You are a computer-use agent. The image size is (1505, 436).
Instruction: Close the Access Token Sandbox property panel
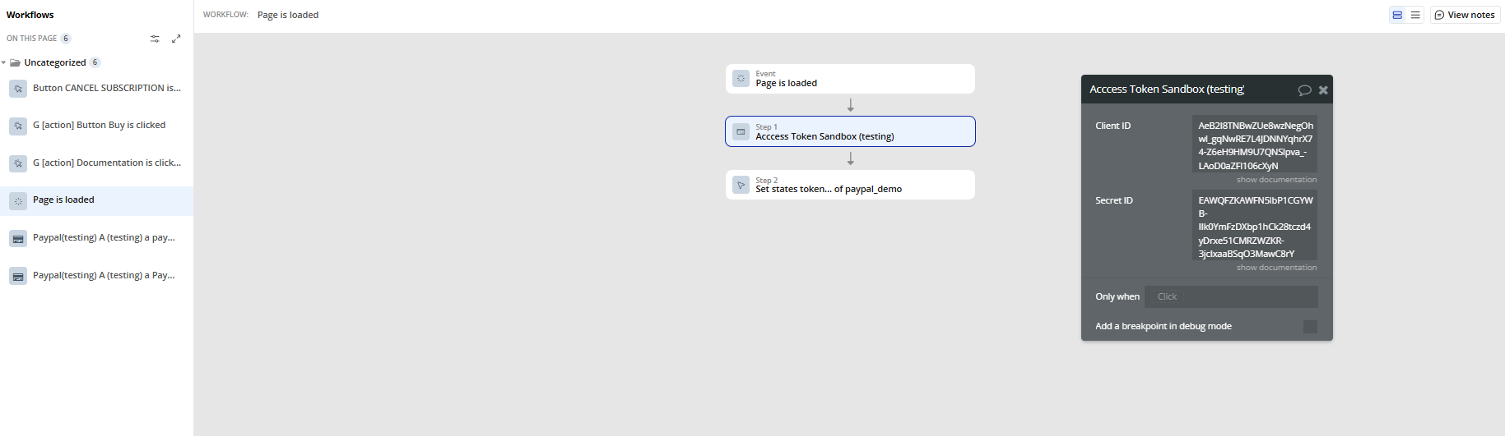click(1323, 90)
